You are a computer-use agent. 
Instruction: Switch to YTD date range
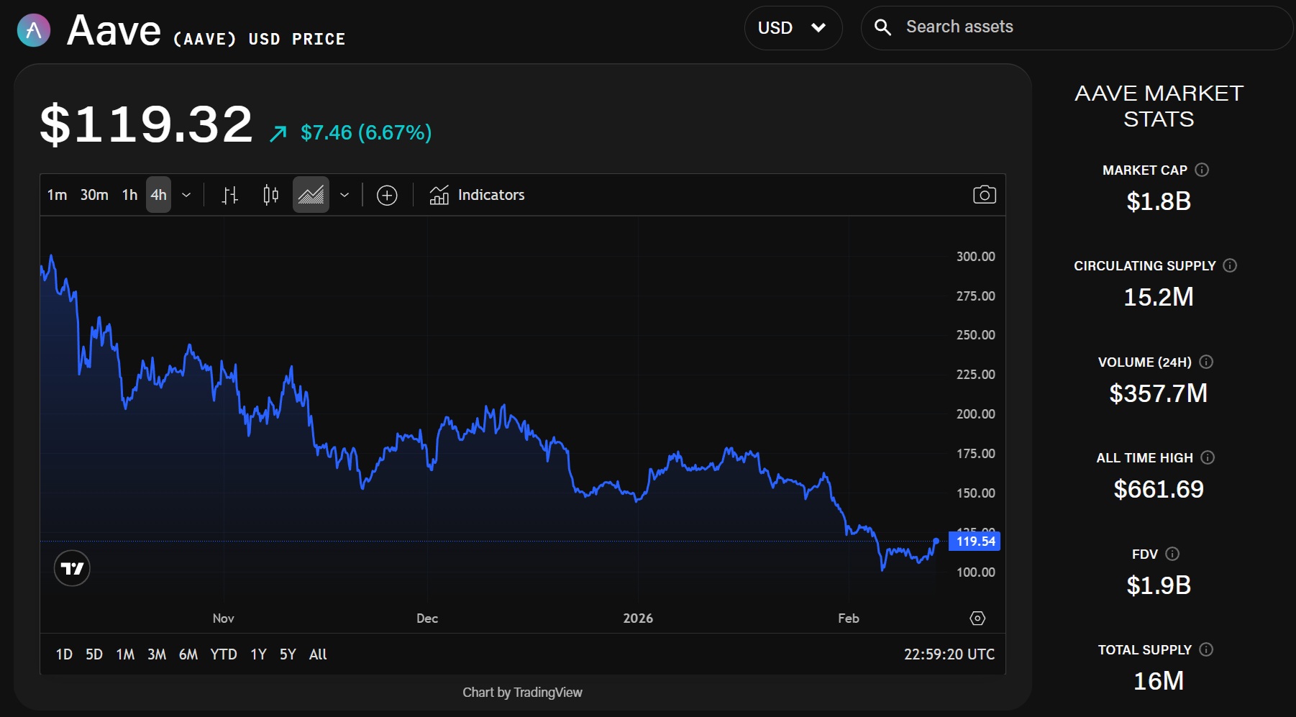click(223, 654)
